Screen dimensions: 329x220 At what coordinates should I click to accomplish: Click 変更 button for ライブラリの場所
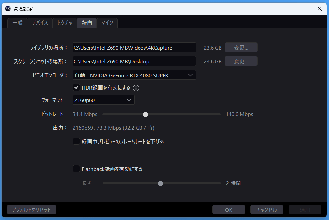pyautogui.click(x=241, y=48)
